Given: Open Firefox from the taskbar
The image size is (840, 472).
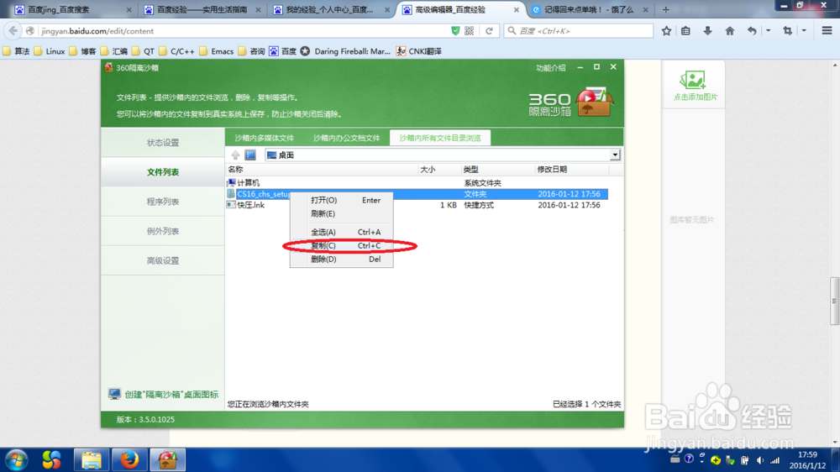Looking at the screenshot, I should coord(129,459).
